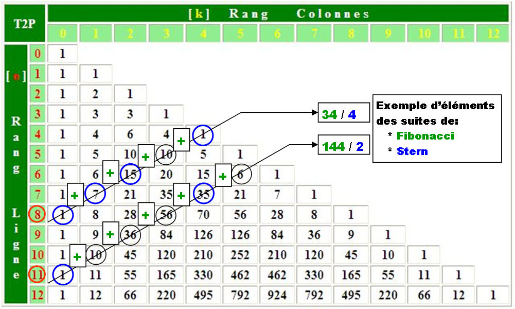Viewport: 515px width, 309px height.
Task: Select column header 9
Action: [x=388, y=33]
